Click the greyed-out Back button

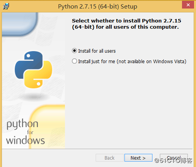click(110, 158)
